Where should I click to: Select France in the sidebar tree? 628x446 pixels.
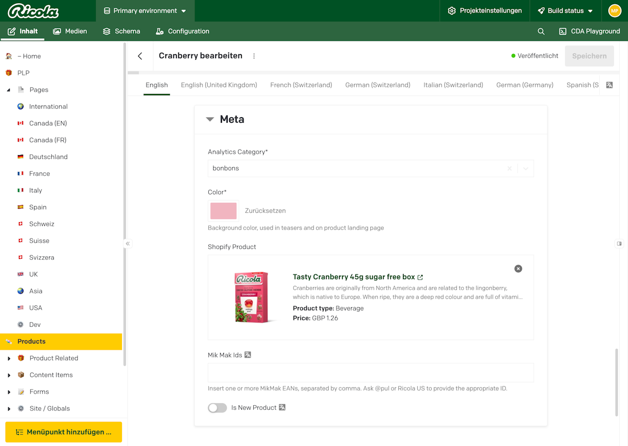point(40,174)
